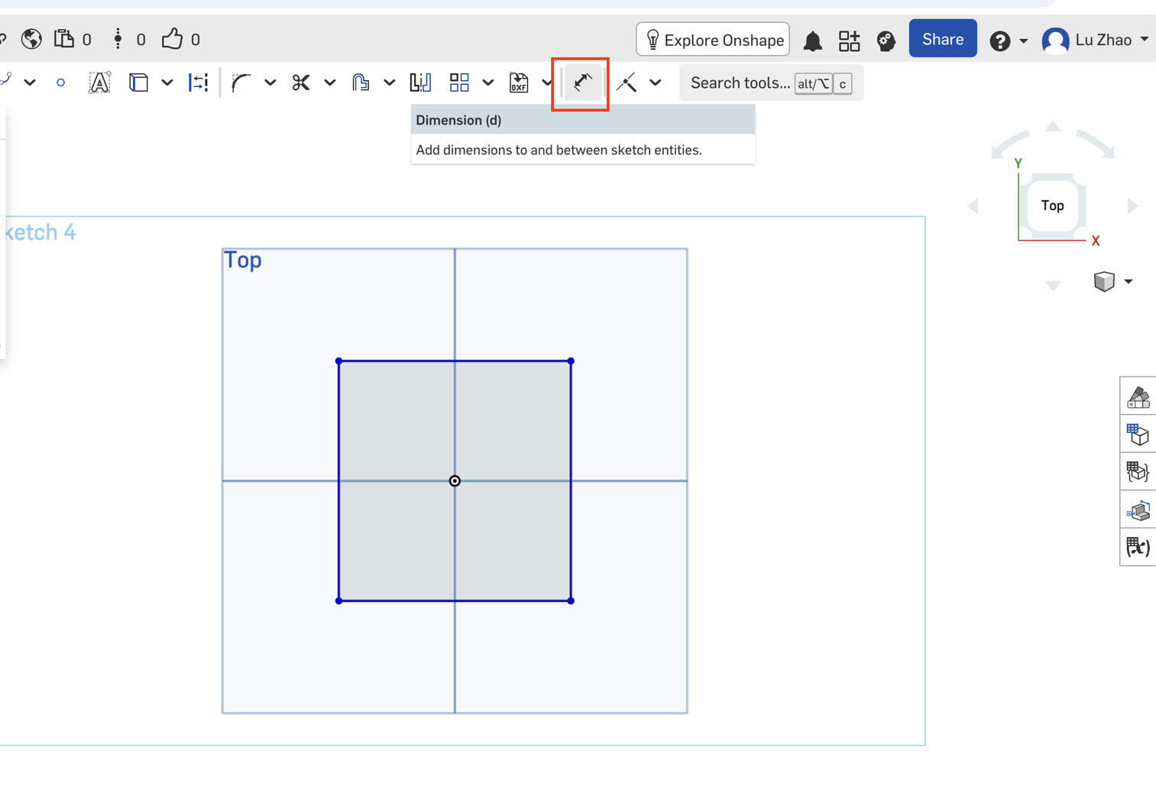
Task: Click the notifications bell
Action: (812, 40)
